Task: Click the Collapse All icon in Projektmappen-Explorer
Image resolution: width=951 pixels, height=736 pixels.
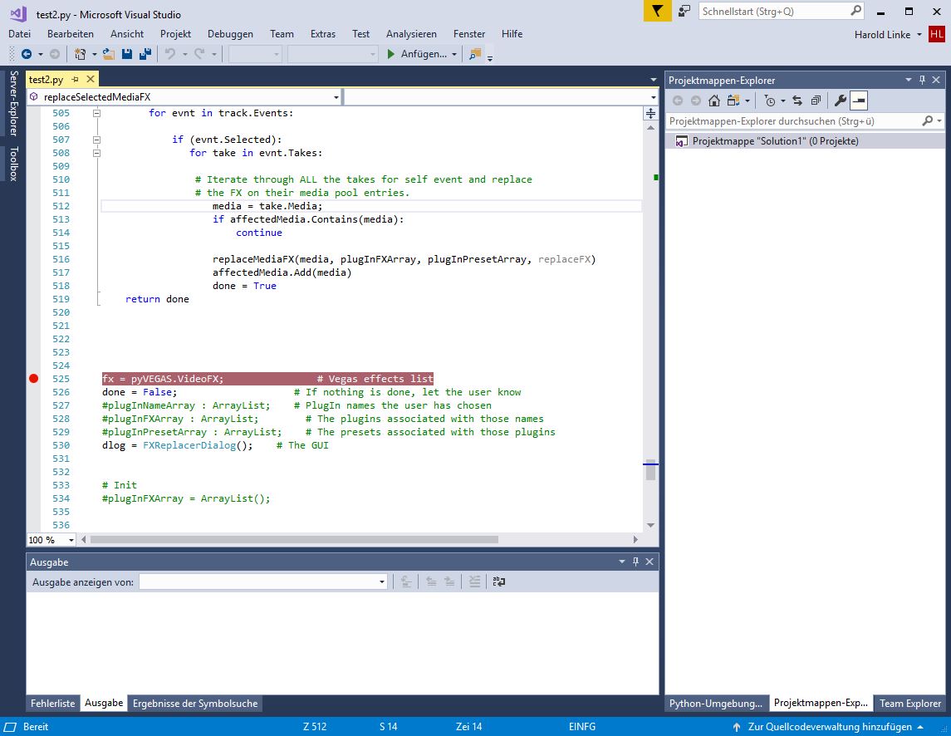Action: [x=815, y=101]
